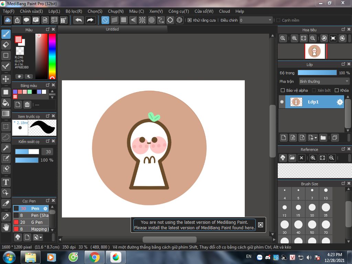Click the brush size value field showing 30
Viewport: 352px width, 264px height.
coord(47,152)
